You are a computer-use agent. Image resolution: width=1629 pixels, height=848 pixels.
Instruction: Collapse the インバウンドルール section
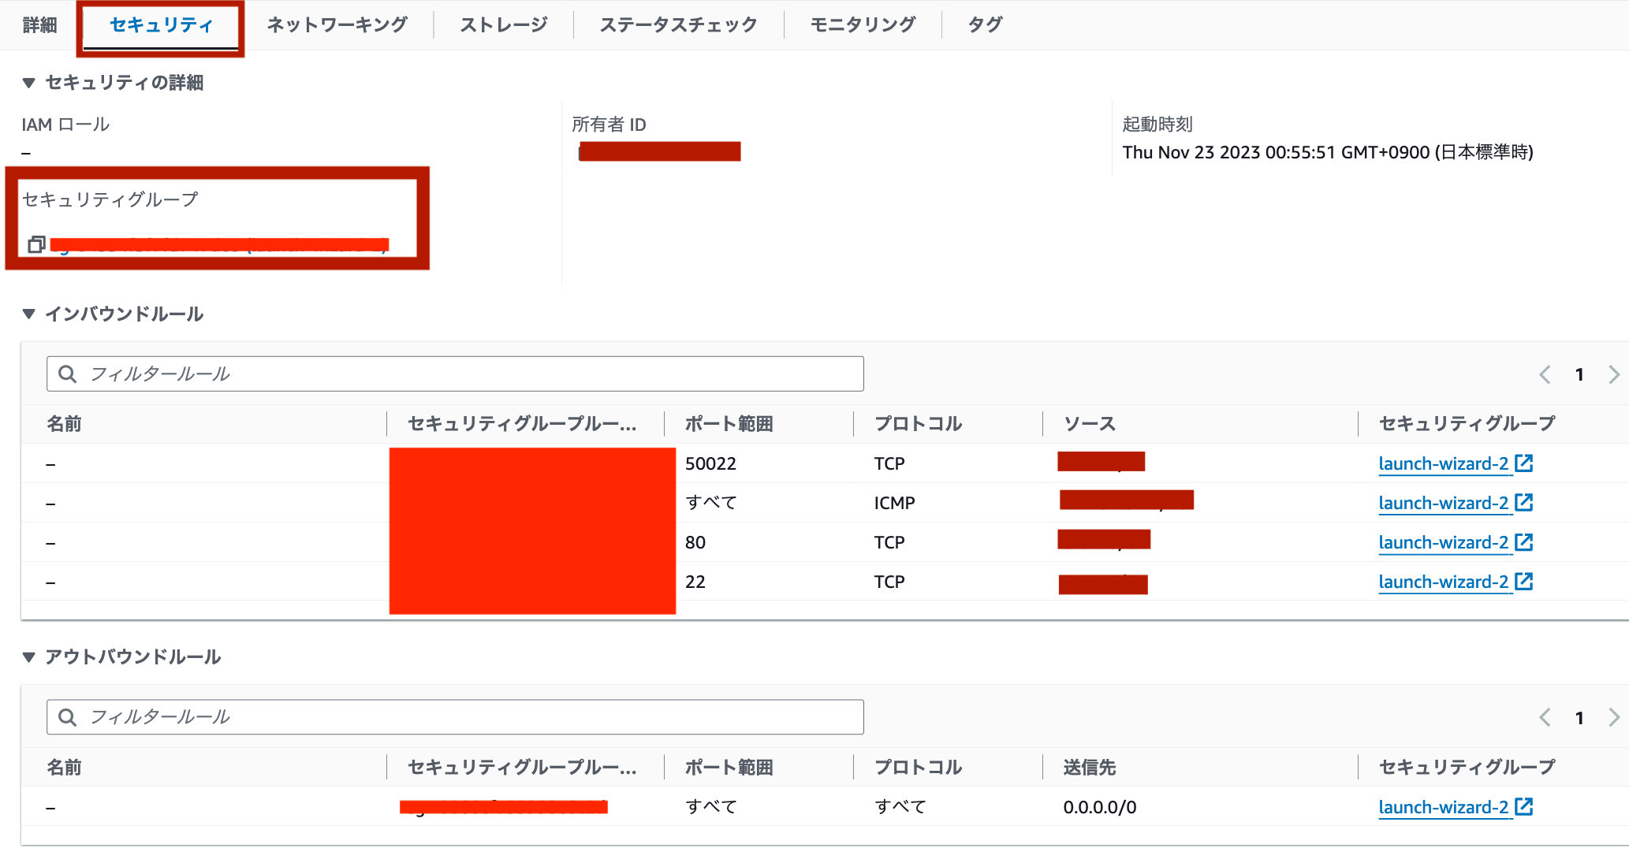tap(29, 314)
